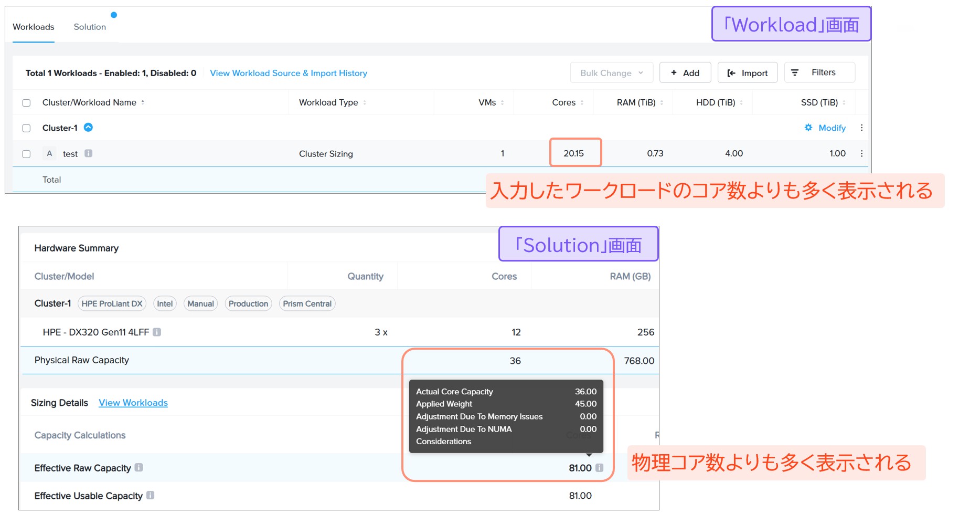
Task: Check the Cluster-1 row checkbox
Action: (26, 128)
